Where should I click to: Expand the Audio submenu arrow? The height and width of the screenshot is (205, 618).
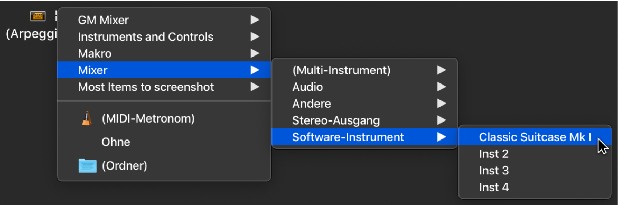click(442, 87)
